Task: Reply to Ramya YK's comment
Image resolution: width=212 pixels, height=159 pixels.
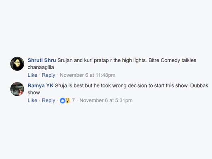Action: pos(48,100)
